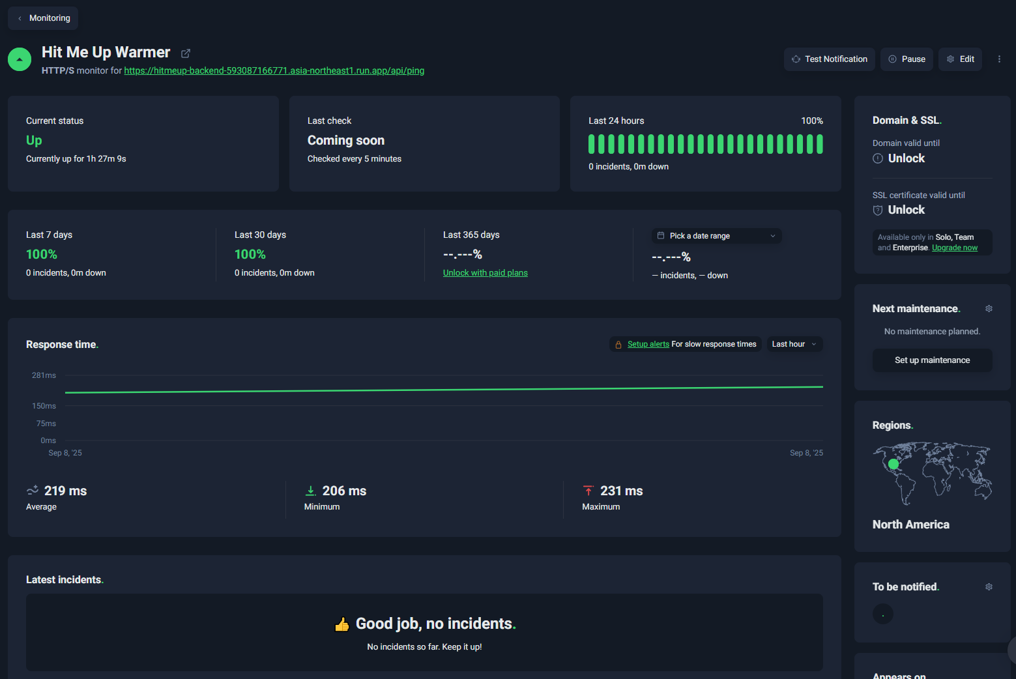Click 'Checked every 5 minutes' text
1016x679 pixels.
355,159
